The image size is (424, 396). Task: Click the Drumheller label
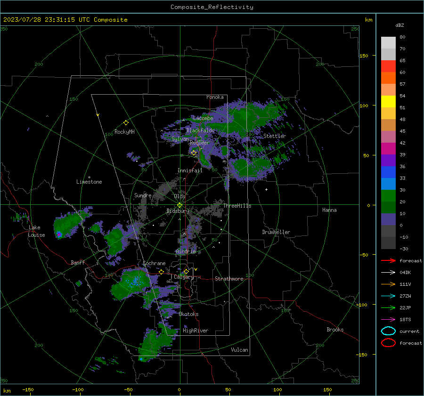pyautogui.click(x=276, y=232)
